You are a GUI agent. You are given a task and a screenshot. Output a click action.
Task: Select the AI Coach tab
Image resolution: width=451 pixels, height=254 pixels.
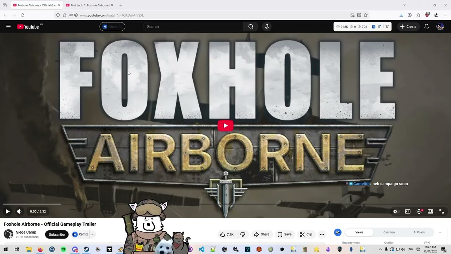pos(419,232)
